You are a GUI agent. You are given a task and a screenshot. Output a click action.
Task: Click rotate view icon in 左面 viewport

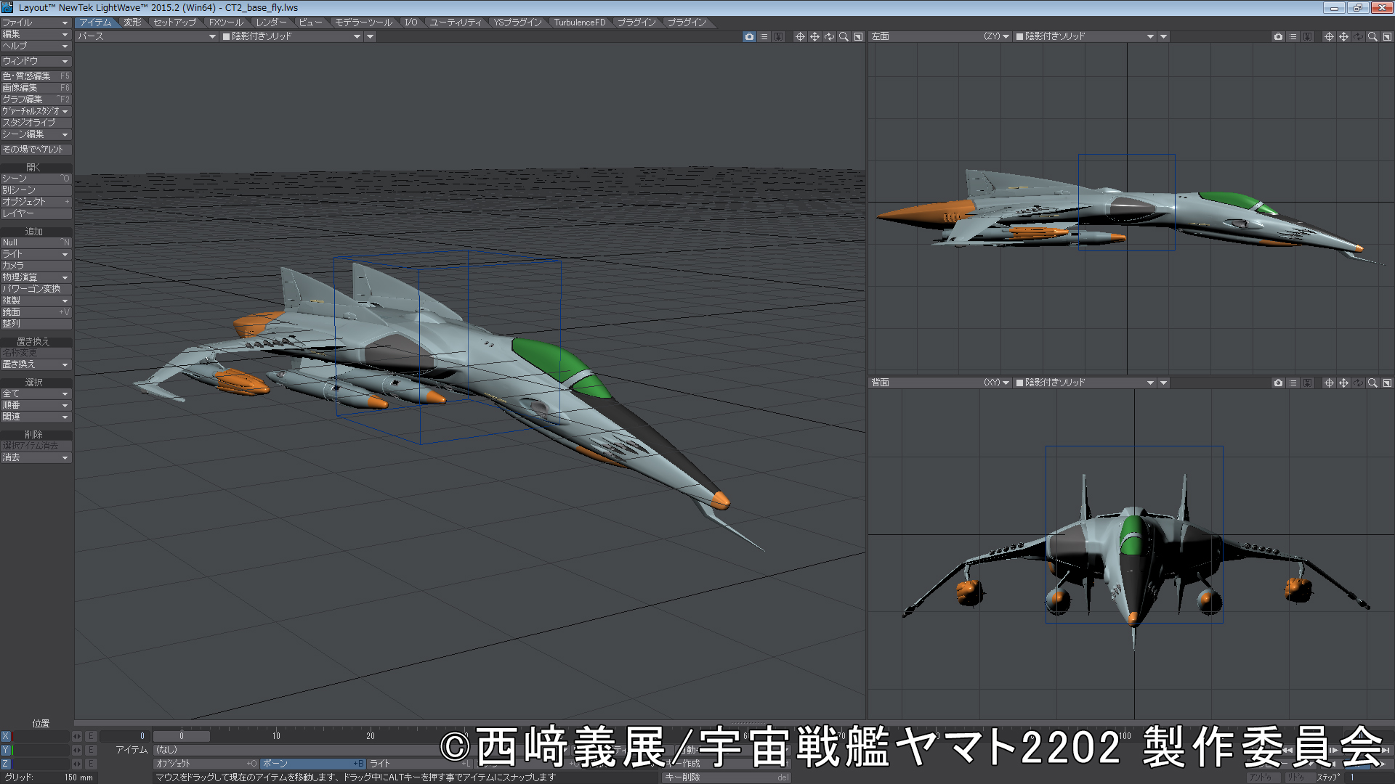1358,36
